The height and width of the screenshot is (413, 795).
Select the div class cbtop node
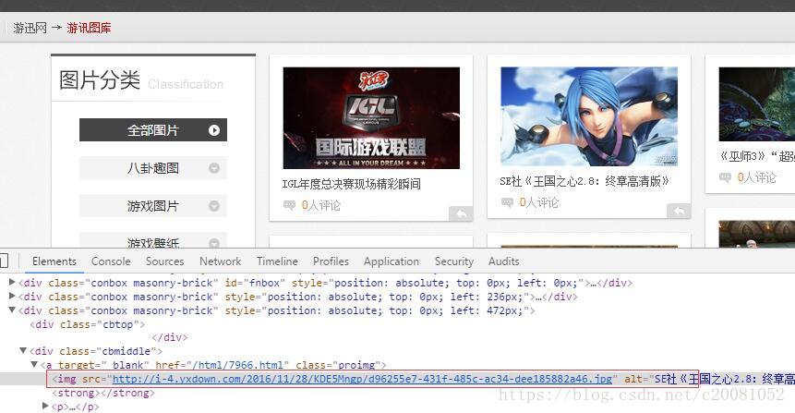click(87, 324)
